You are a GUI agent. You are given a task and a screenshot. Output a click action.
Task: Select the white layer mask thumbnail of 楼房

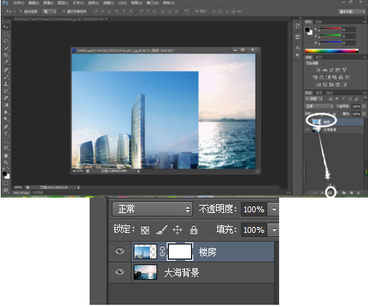tap(180, 251)
